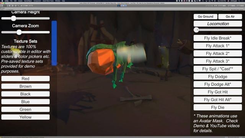This screenshot has height=138, width=245.
Task: Open the Edit menu
Action: 15,1
